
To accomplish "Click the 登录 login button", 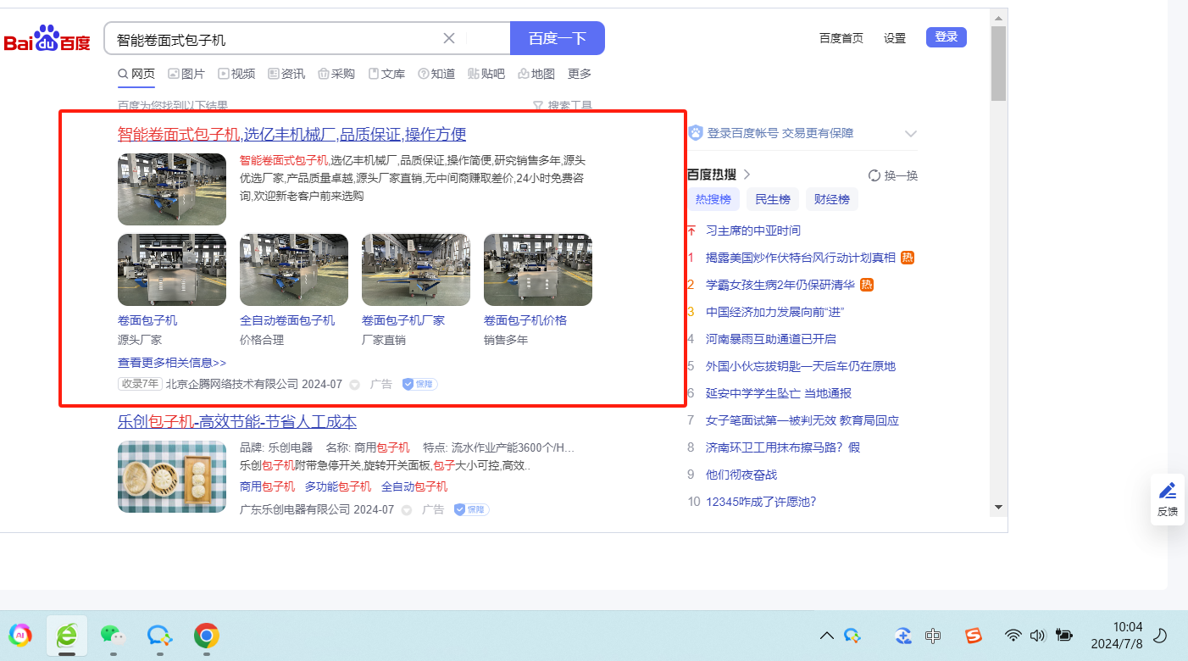I will (946, 37).
